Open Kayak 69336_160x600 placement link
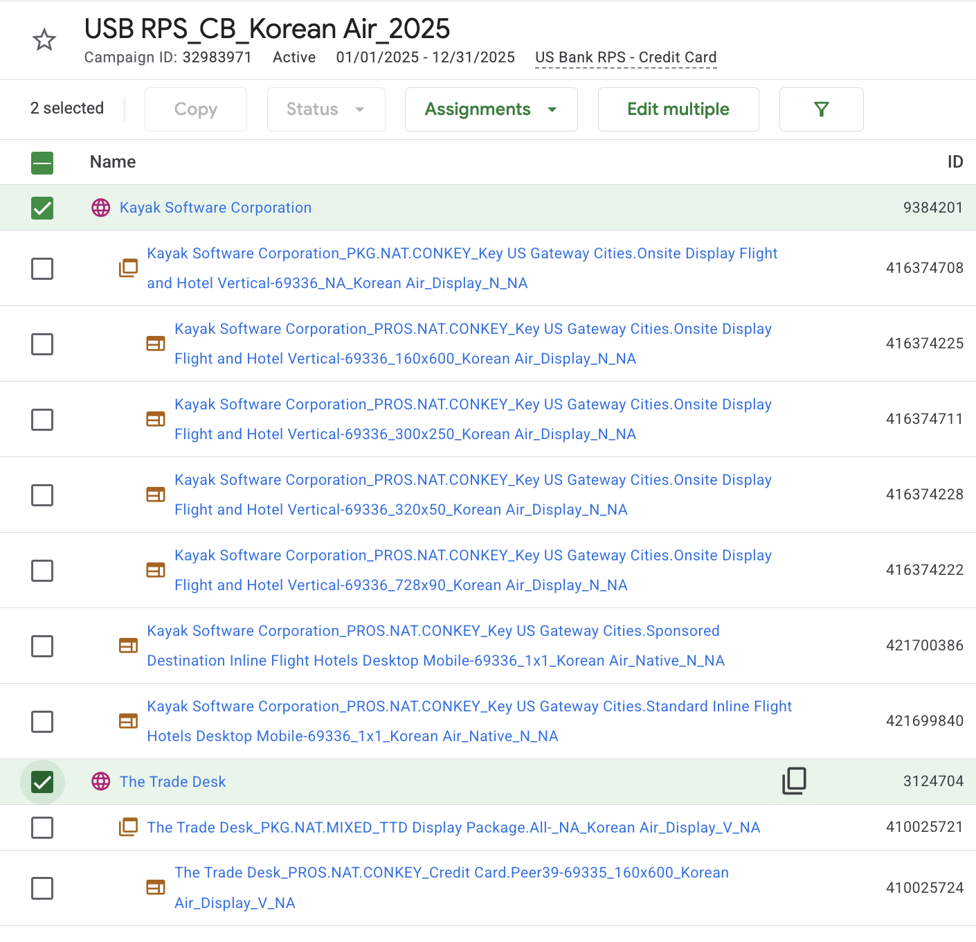Screen dimensions: 976x942 tap(473, 344)
